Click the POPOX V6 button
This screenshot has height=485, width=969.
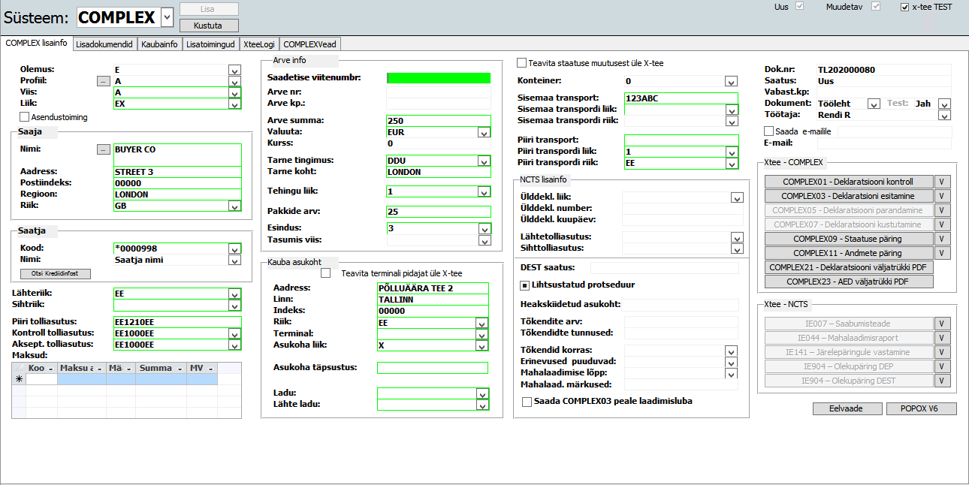tap(922, 408)
